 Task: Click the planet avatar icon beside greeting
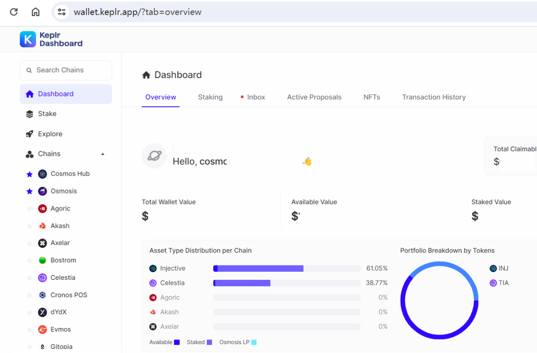click(154, 156)
